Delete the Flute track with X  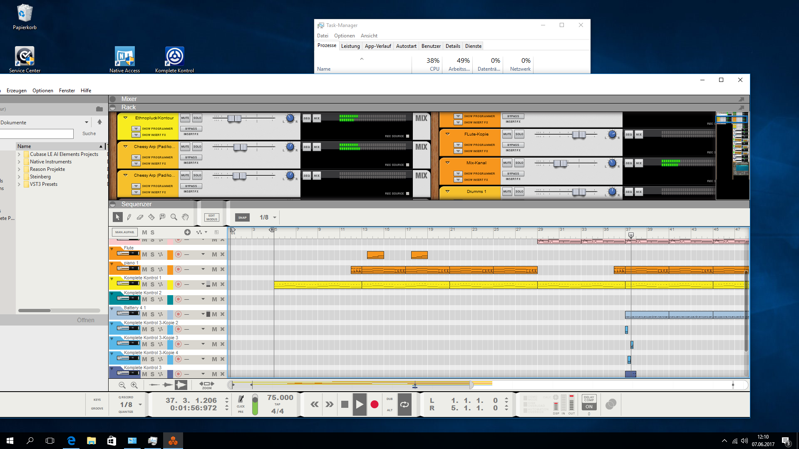click(x=222, y=254)
